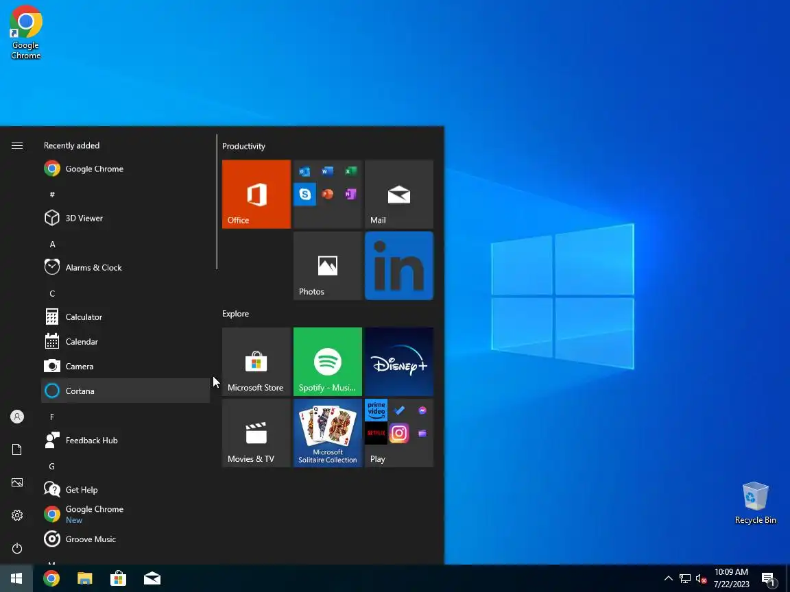Open Google Chrome marked New in list

click(x=125, y=514)
